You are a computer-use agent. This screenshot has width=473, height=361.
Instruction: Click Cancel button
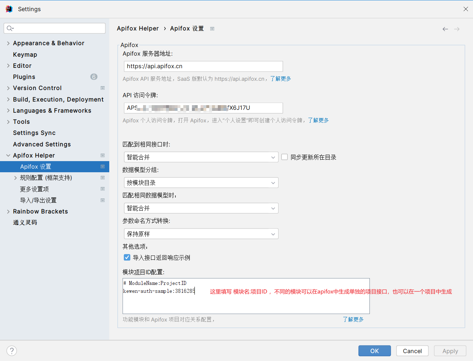[412, 351]
